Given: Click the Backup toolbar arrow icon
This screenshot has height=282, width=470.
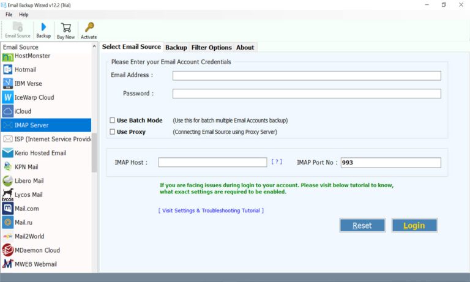Looking at the screenshot, I should (43, 27).
